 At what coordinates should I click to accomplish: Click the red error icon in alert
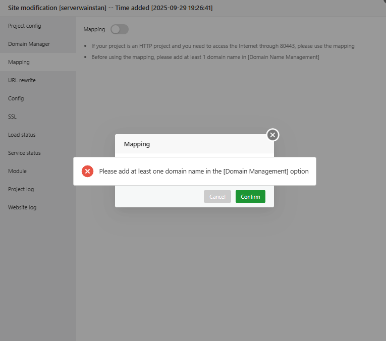(x=87, y=171)
